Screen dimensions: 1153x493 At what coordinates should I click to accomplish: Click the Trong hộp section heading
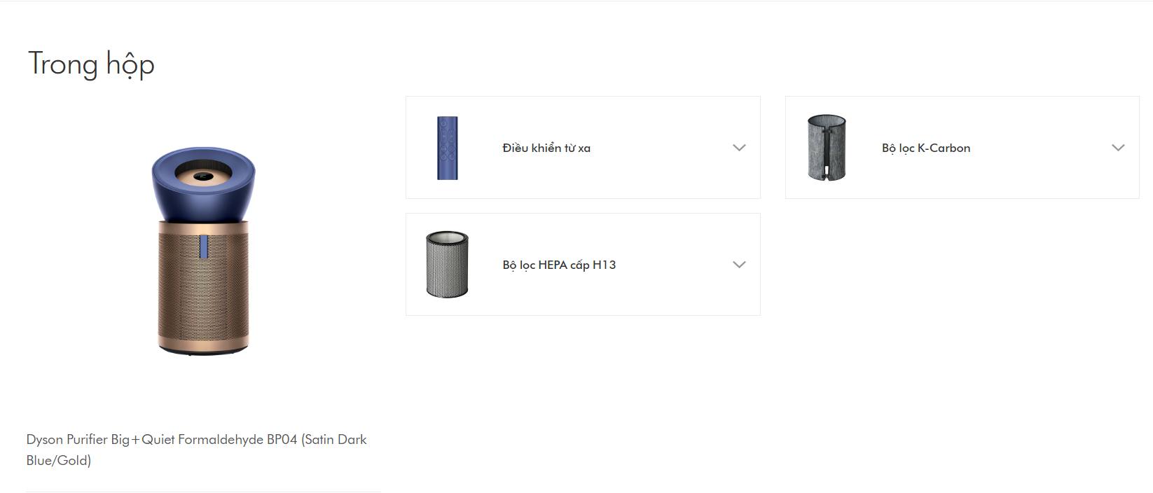(x=91, y=64)
